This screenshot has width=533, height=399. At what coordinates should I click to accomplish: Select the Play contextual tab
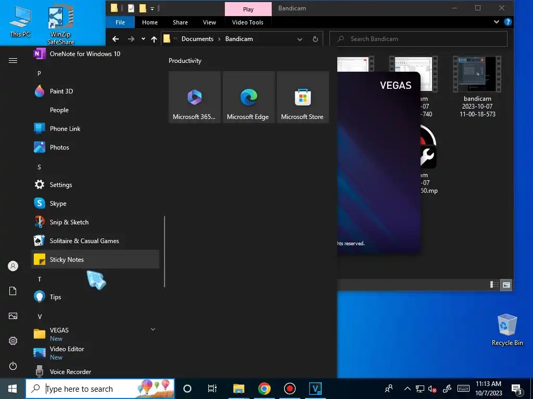(x=248, y=9)
